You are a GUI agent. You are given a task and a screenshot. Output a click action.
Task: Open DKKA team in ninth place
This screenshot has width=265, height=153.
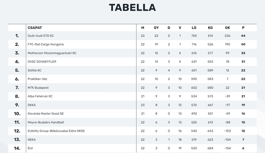coord(32,105)
